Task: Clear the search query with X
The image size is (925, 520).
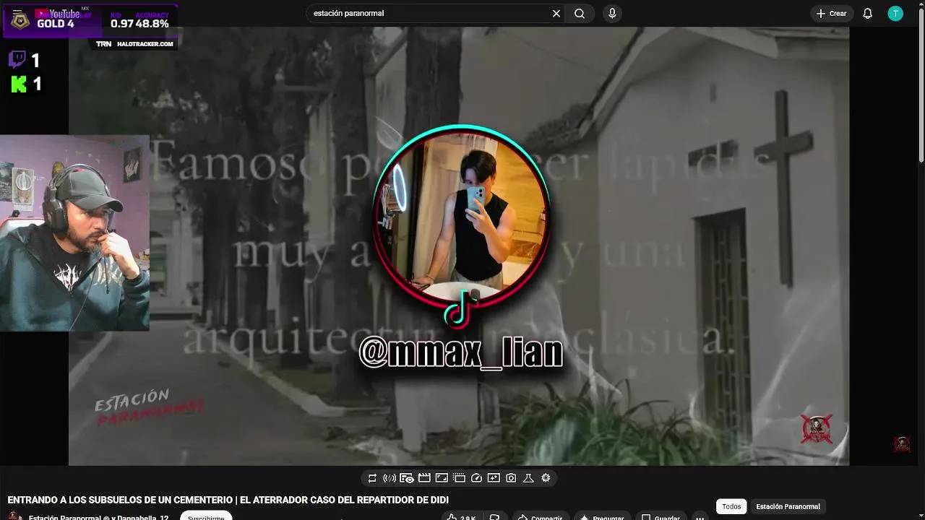Action: [x=556, y=13]
